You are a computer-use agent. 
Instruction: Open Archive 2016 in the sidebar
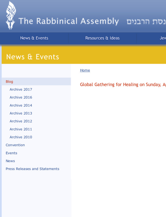coord(21,97)
